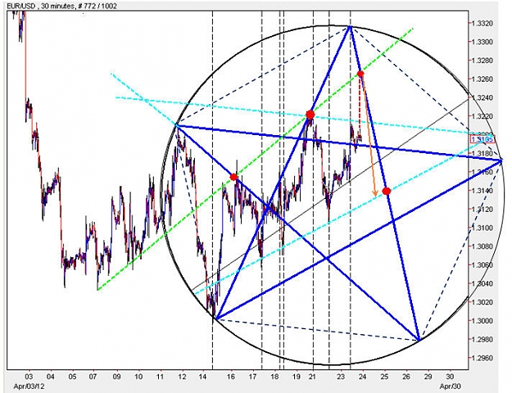512x393 pixels.
Task: Click the 12 date axis label
Action: (182, 377)
